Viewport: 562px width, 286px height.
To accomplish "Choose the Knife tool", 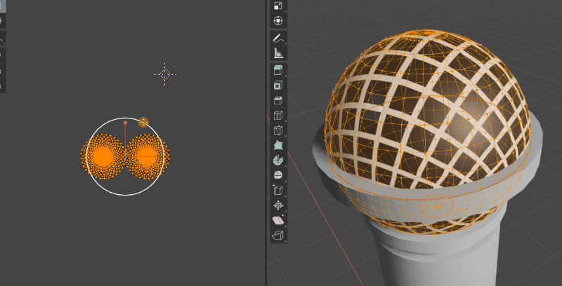I will pos(278,130).
